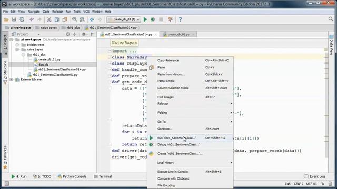This screenshot has width=337, height=189.
Task: Navigate Back with blue arrow icon
Action: coord(92,20)
